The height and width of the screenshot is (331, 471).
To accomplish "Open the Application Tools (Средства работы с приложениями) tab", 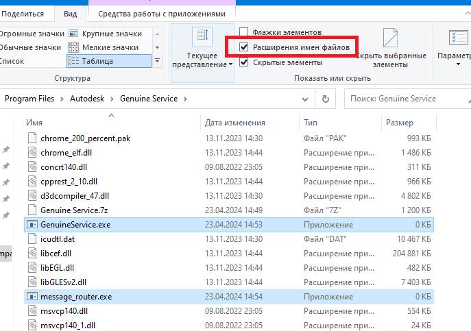I will tap(161, 13).
